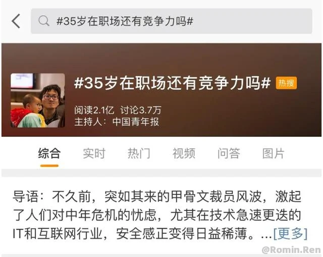Switch to the 实时 tab
The image size is (323, 257).
[94, 153]
